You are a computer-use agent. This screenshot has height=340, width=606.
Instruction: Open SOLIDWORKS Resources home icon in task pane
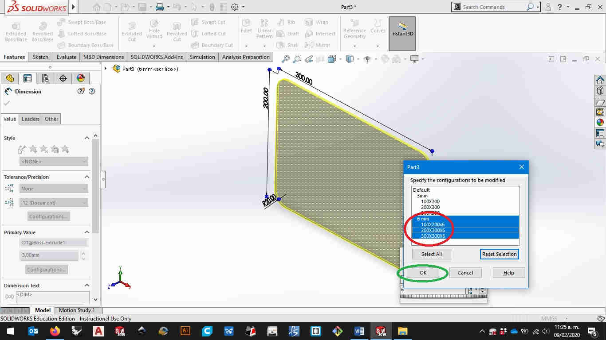tap(600, 80)
